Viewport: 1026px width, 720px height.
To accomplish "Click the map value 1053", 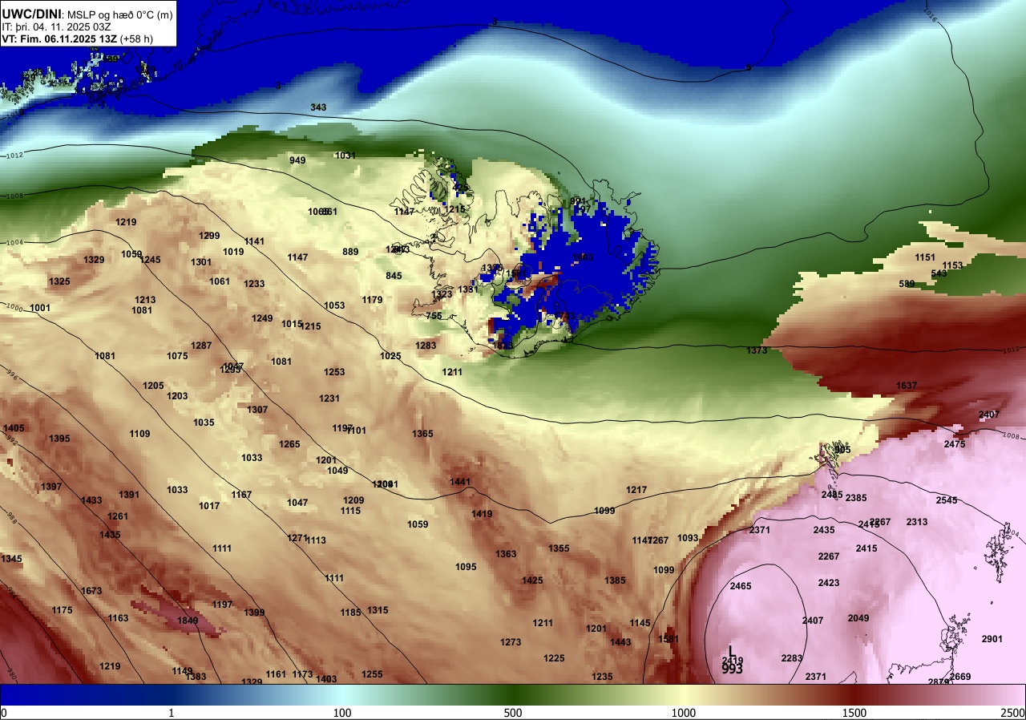I will pyautogui.click(x=334, y=305).
